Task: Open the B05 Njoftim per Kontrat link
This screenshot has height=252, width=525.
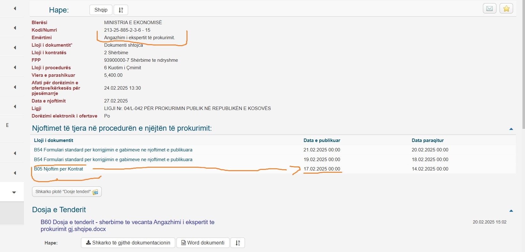Action: click(58, 169)
